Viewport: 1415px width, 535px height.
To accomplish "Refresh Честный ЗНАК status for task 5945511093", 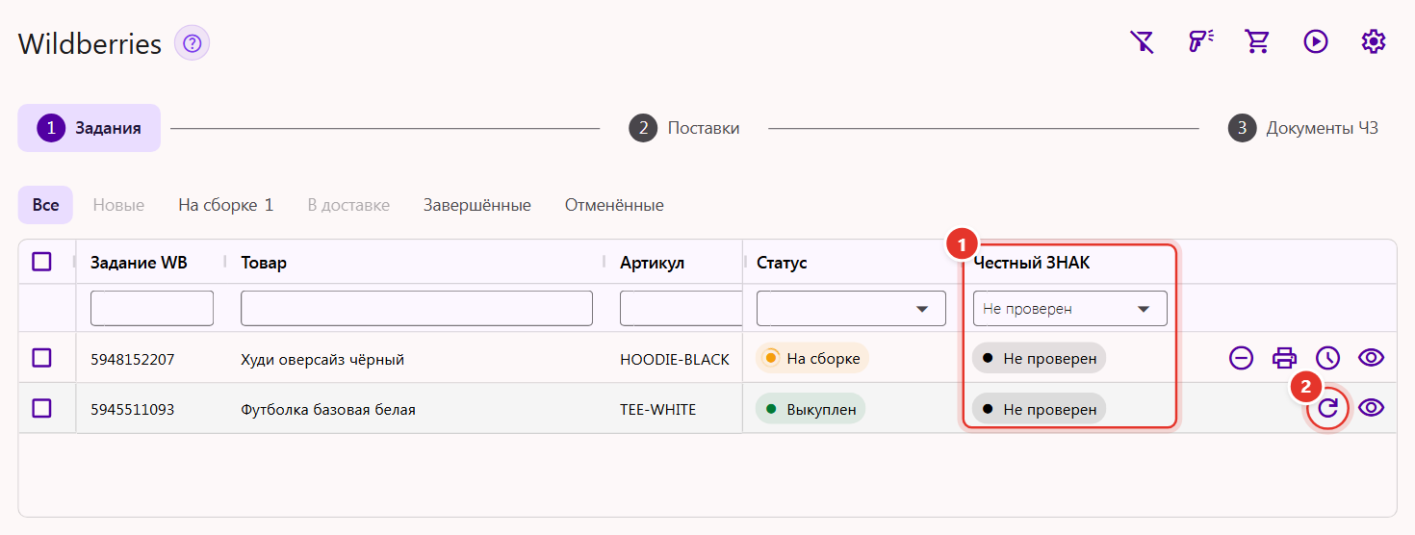I will coord(1328,408).
